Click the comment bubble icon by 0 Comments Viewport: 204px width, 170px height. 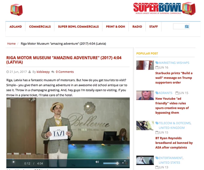(53, 72)
